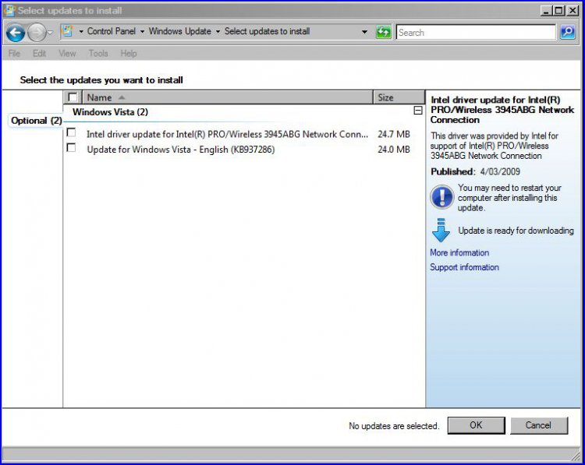This screenshot has height=465, width=585.
Task: Click the window title bar icon
Action: tap(10, 10)
